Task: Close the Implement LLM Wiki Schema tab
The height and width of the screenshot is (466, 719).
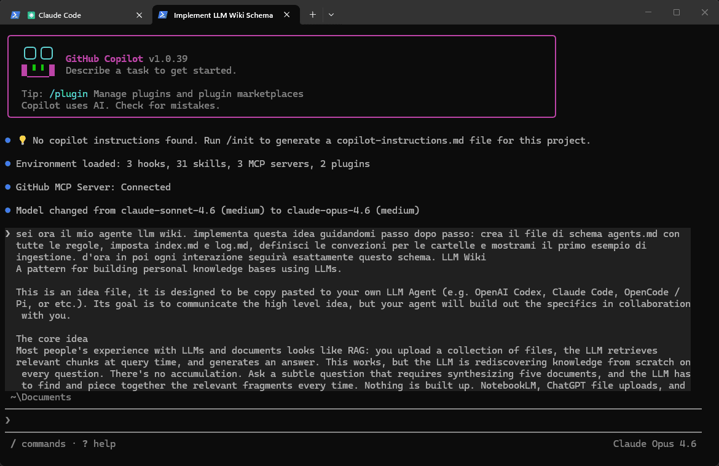Action: [286, 15]
